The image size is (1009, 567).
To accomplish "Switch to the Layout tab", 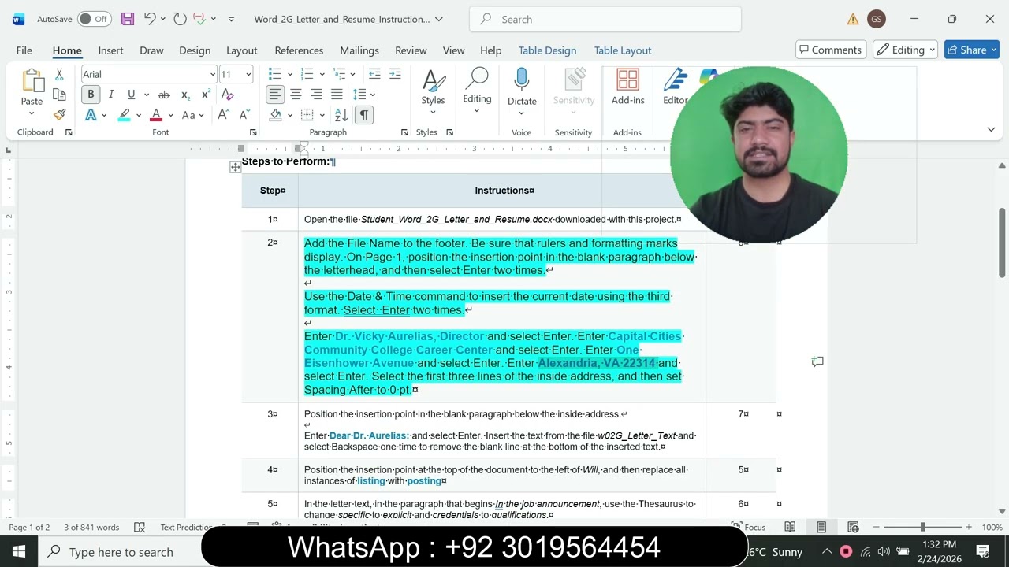I will [241, 50].
